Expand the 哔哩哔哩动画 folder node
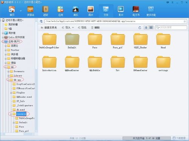 [x=6, y=59]
